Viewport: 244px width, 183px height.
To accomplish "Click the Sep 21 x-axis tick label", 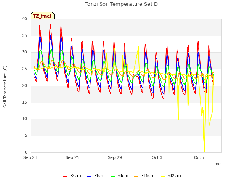I will coord(30,157).
